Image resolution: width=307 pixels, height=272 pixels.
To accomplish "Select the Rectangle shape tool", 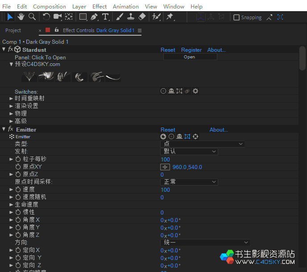I will (x=83, y=17).
